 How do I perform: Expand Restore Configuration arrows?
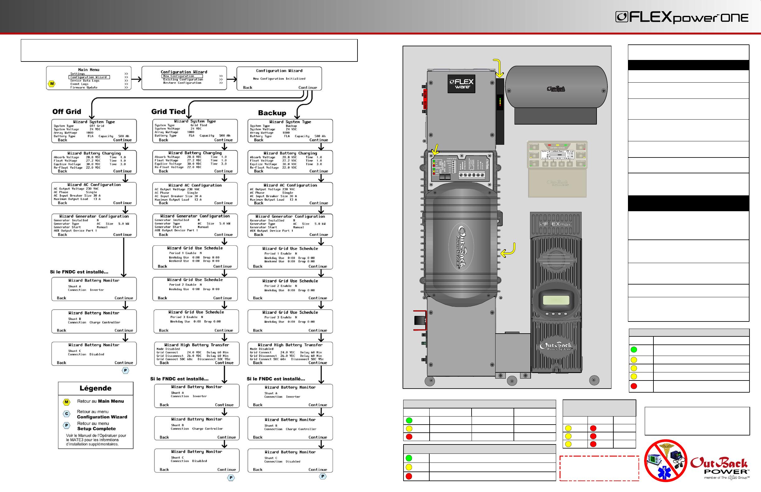coord(221,83)
